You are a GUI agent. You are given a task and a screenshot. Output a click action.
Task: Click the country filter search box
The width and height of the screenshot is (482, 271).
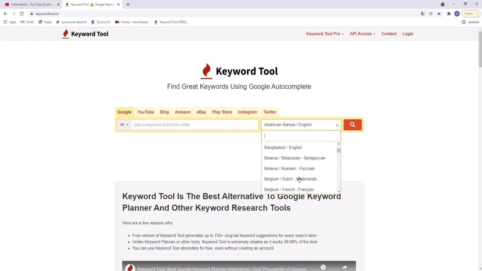click(x=301, y=136)
